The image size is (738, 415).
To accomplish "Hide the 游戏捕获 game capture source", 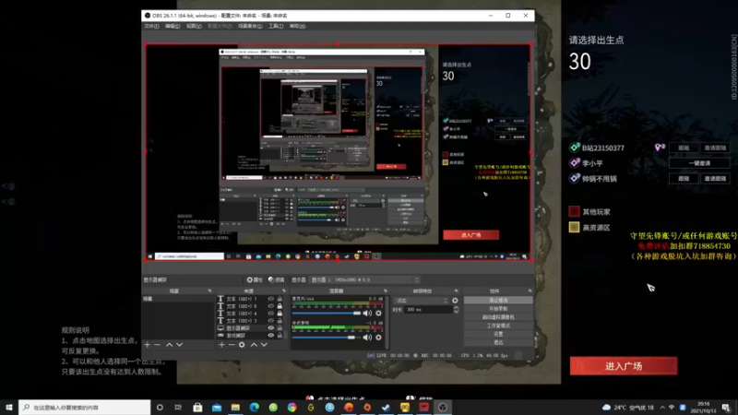I will tap(270, 336).
